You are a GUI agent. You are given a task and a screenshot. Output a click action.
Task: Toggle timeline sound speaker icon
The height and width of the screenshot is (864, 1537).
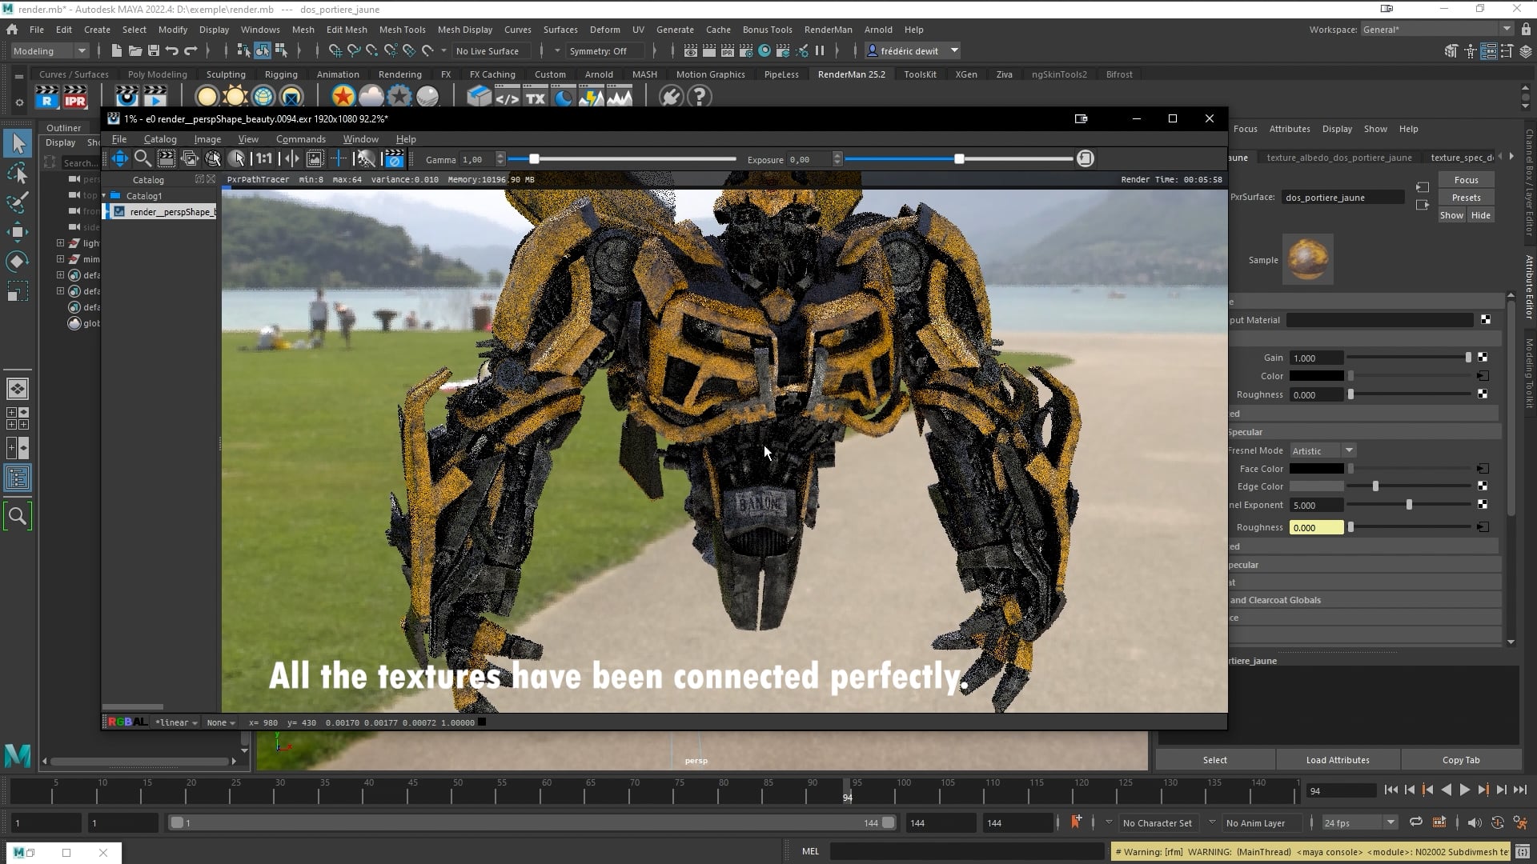(1474, 822)
